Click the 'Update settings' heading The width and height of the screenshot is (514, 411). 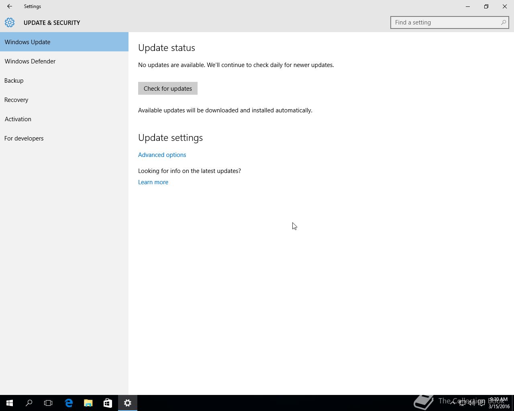tap(170, 138)
